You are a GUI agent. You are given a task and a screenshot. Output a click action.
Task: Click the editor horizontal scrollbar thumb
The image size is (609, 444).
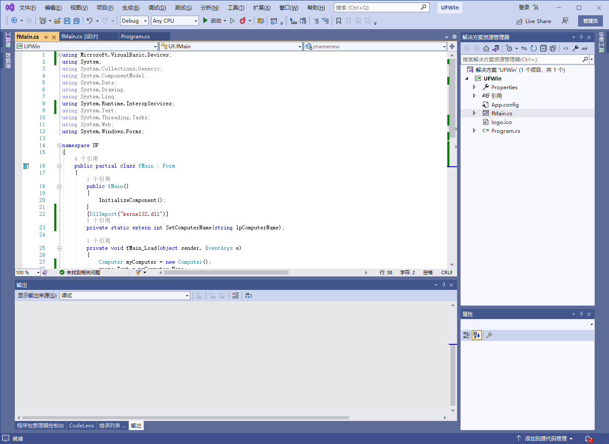coord(226,272)
